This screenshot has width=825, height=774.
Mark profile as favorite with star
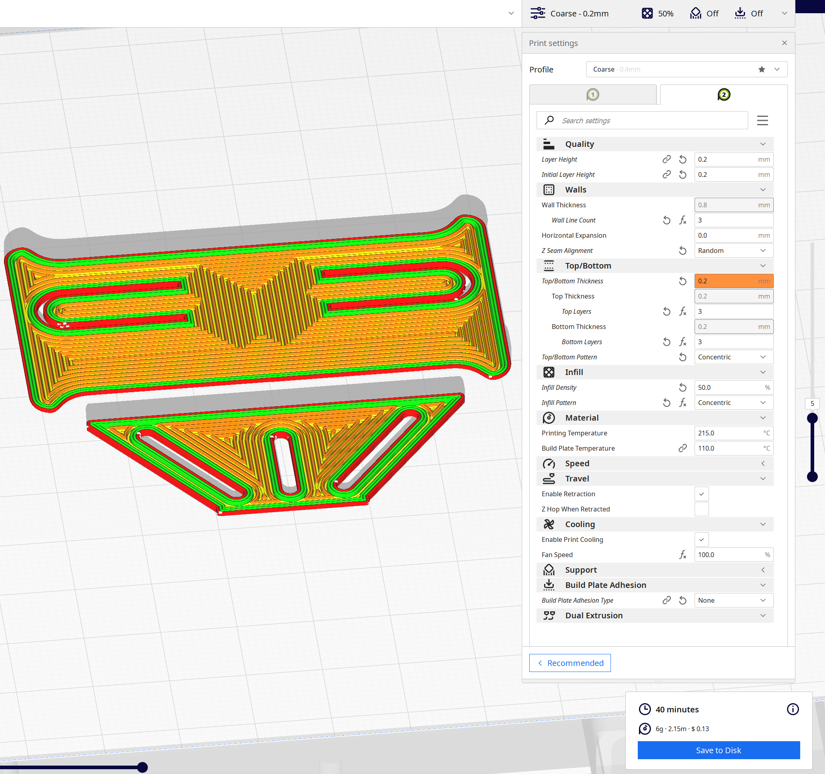761,69
